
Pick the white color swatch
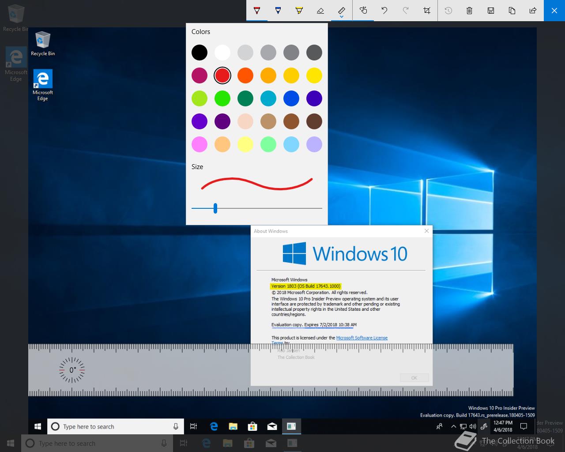[222, 53]
